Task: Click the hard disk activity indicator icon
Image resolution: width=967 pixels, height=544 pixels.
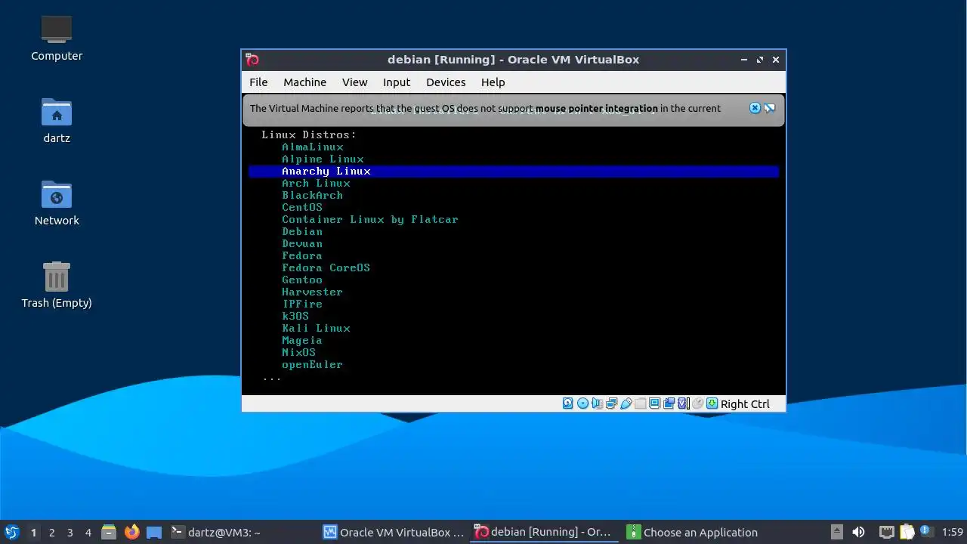Action: point(568,403)
